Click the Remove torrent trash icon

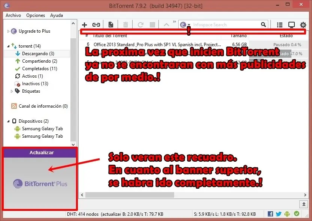pyautogui.click(x=125, y=25)
